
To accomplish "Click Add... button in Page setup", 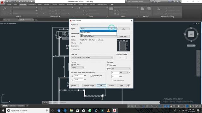I will click(x=123, y=29).
